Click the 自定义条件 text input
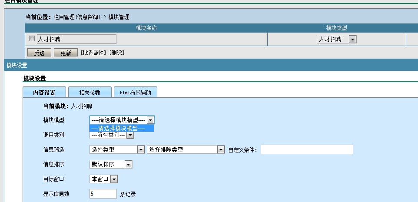 click(307, 149)
